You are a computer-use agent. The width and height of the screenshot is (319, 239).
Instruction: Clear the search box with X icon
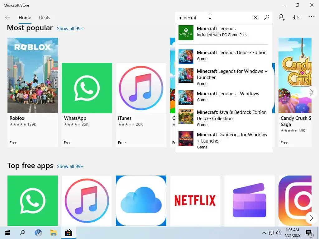255,17
